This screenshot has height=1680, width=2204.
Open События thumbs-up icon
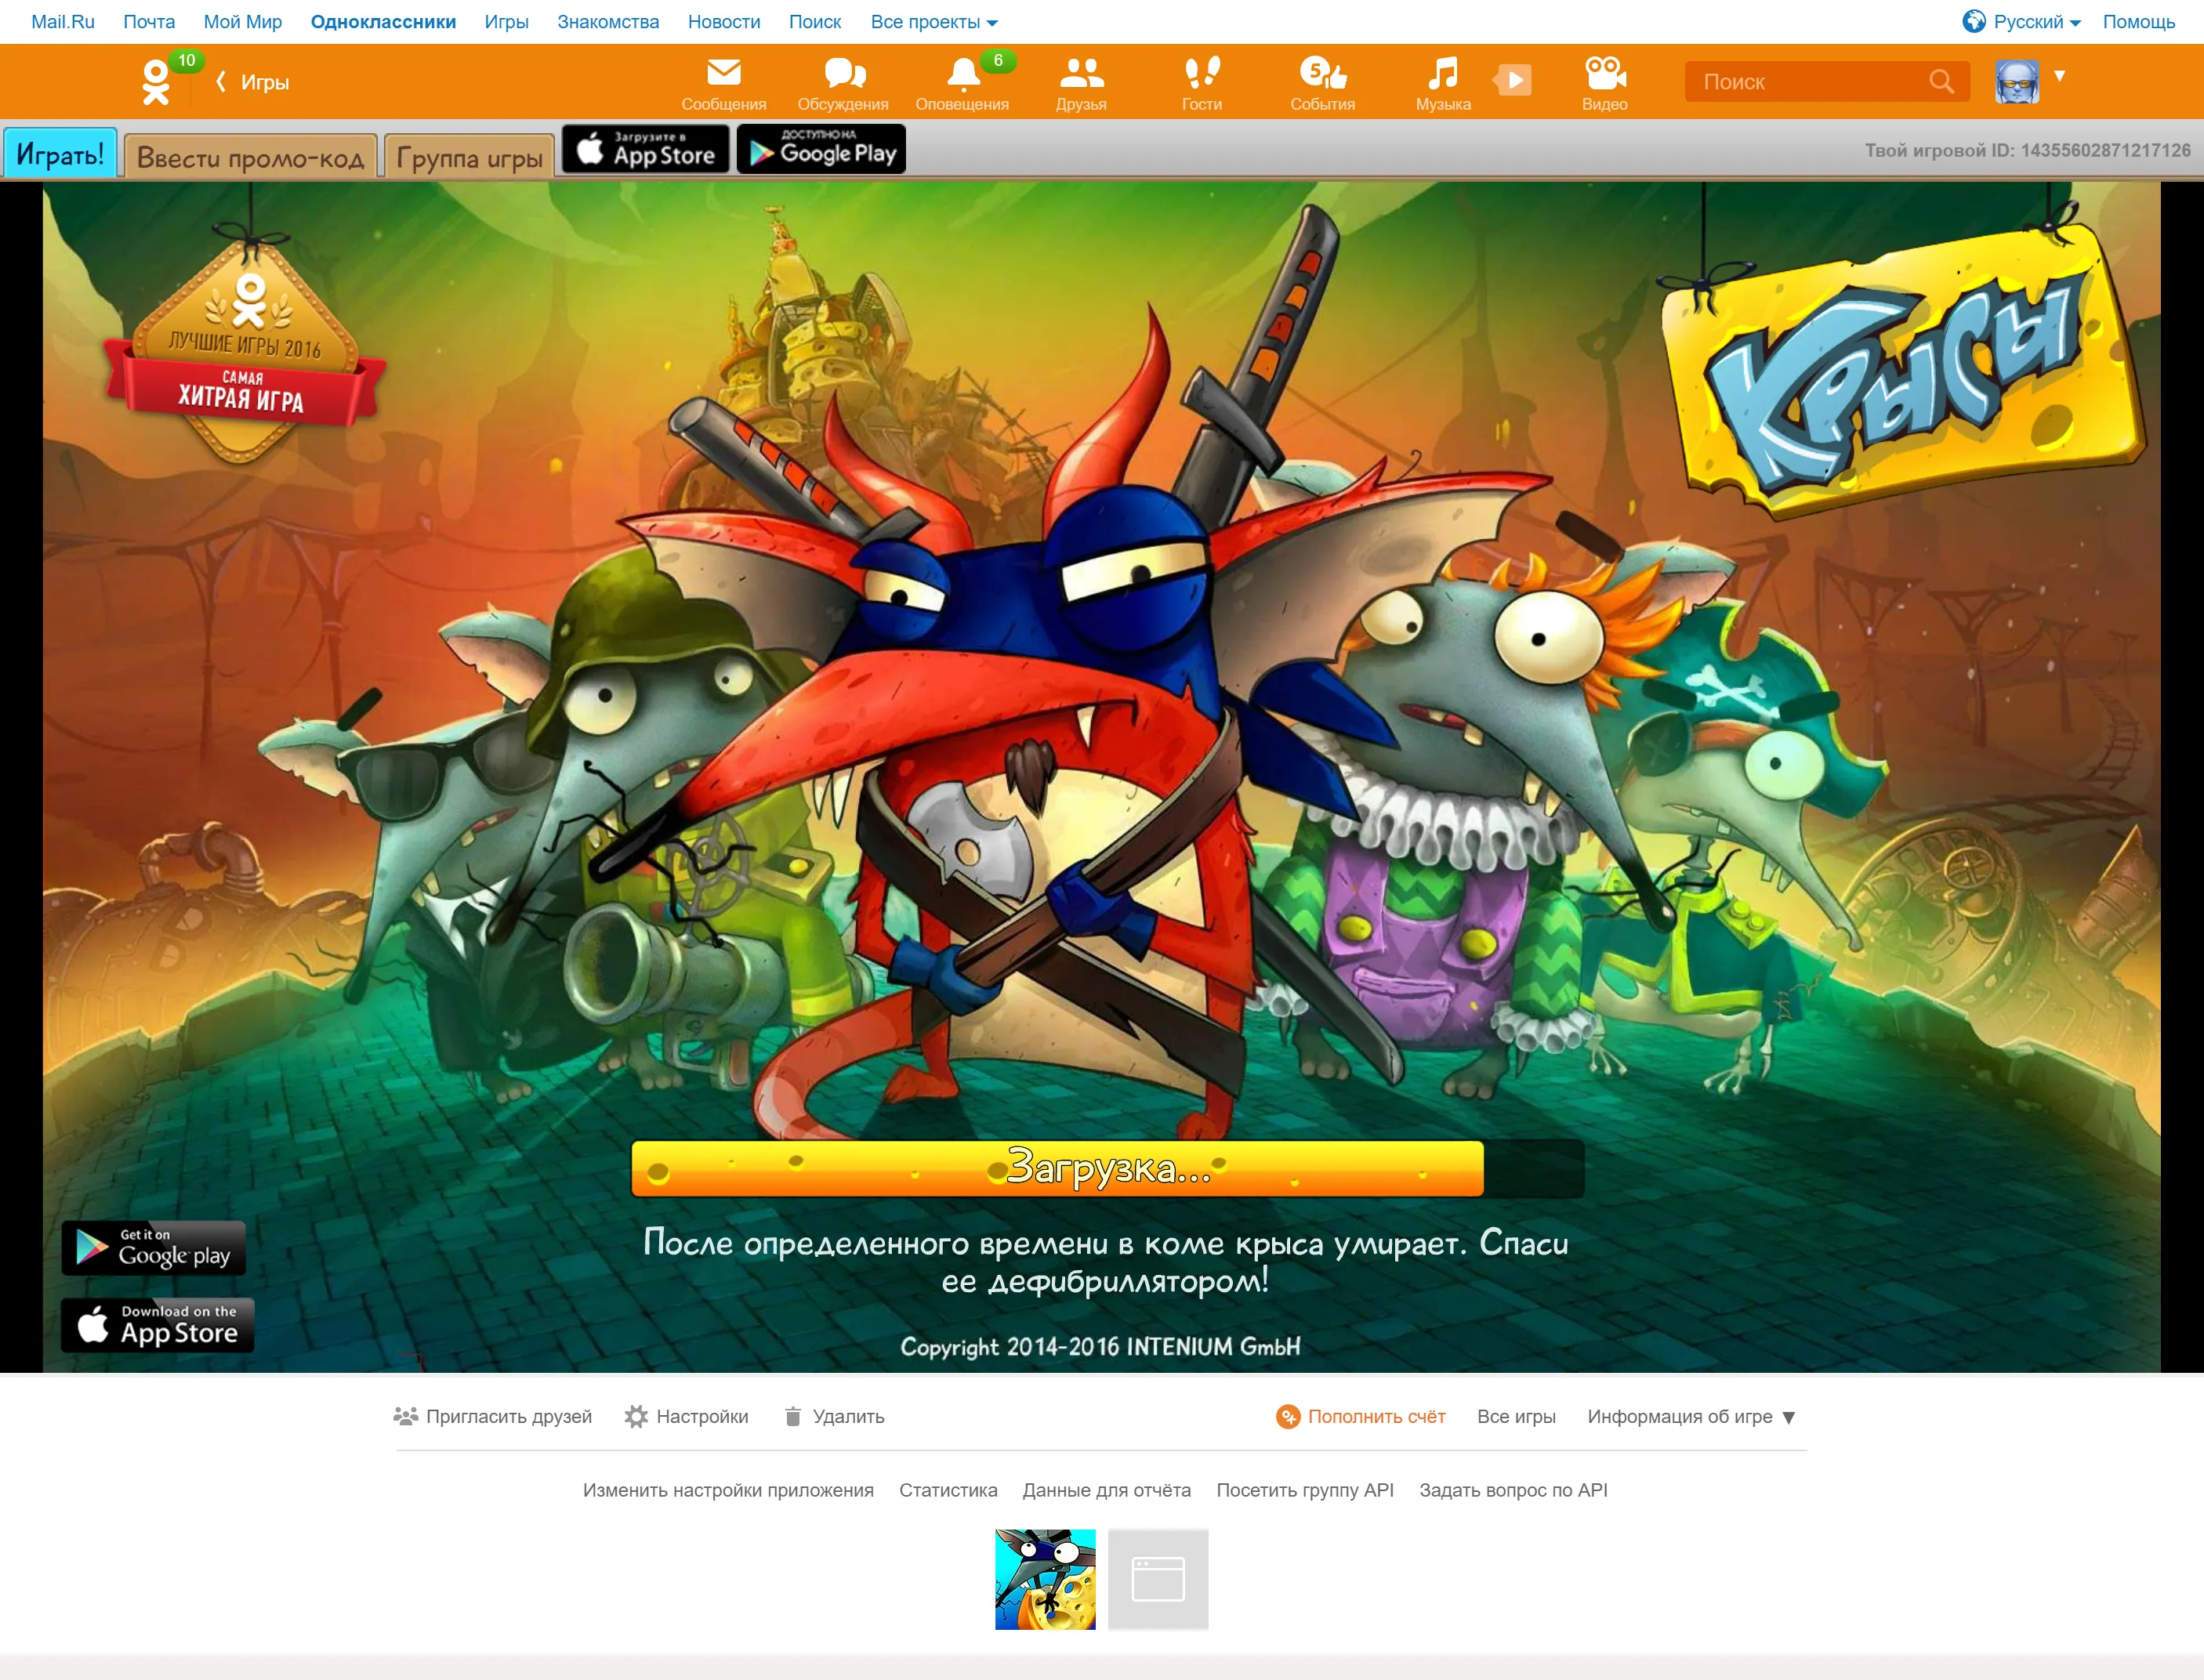(x=1322, y=72)
